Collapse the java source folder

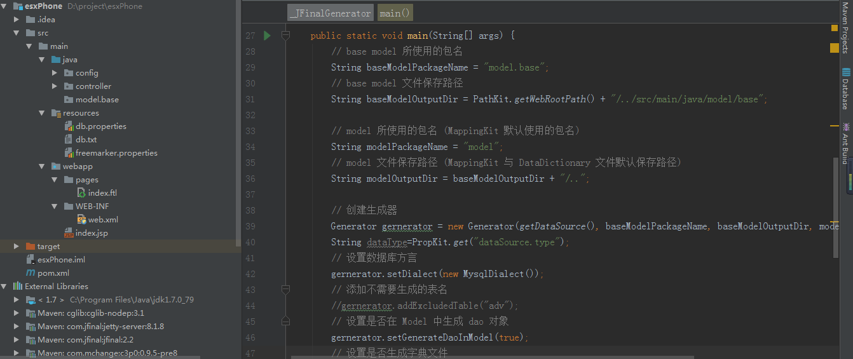click(x=42, y=59)
